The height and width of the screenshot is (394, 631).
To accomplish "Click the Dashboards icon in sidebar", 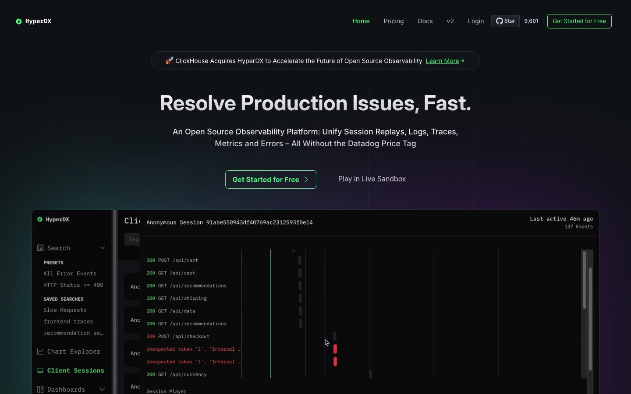I will pos(40,389).
